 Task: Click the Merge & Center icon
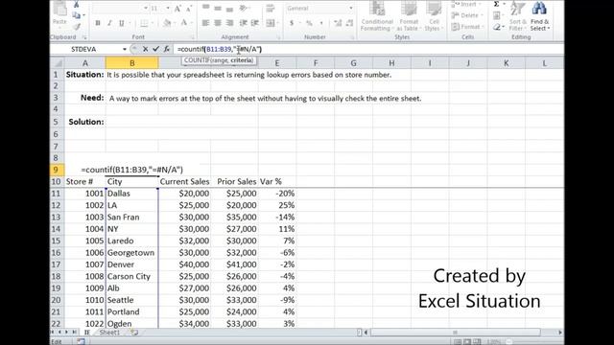[x=271, y=23]
